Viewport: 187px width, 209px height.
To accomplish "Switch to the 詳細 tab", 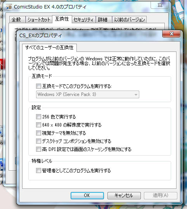I will click(102, 20).
